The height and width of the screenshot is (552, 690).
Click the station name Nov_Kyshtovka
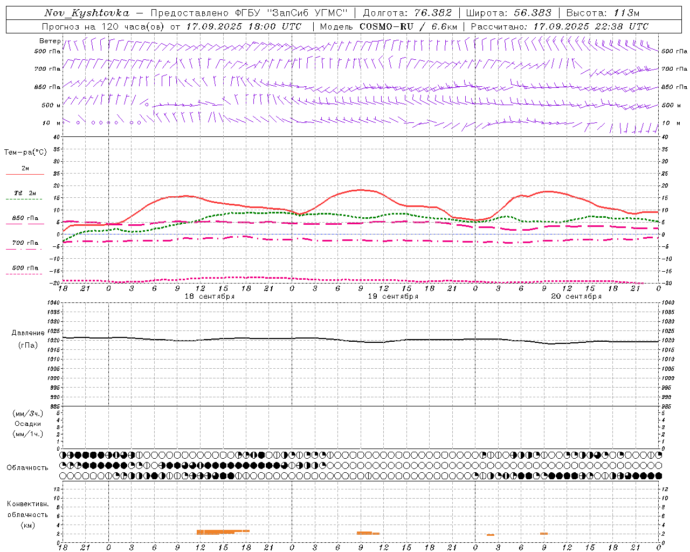point(87,13)
